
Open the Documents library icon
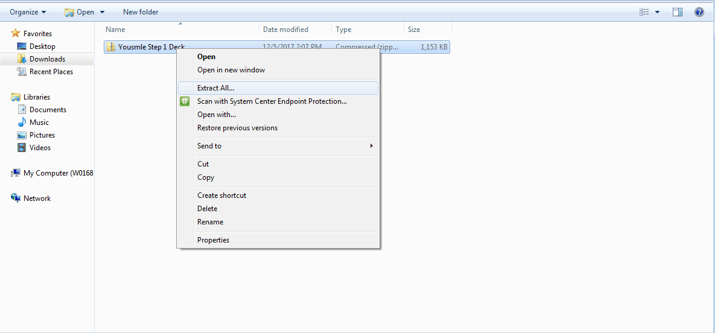22,109
